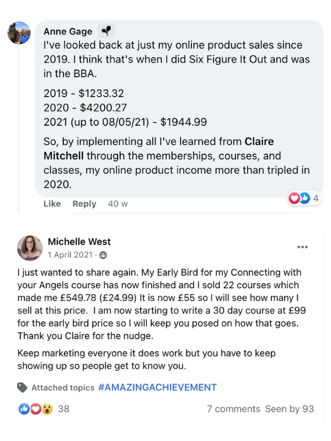Click the thumbs-up reaction on Anne's comment
This screenshot has width=331, height=441.
[304, 198]
